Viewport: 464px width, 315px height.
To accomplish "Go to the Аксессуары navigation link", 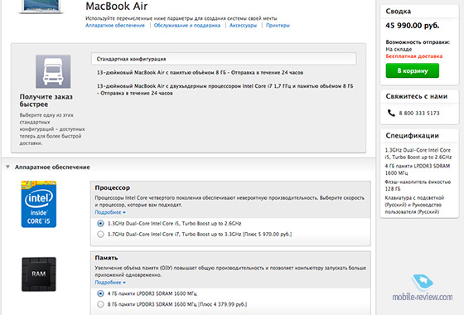I will coord(243,26).
